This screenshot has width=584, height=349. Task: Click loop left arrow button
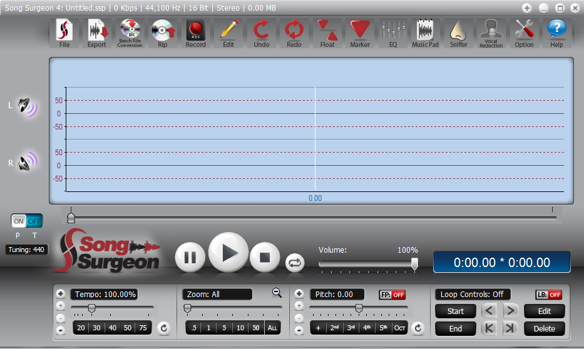pos(489,311)
